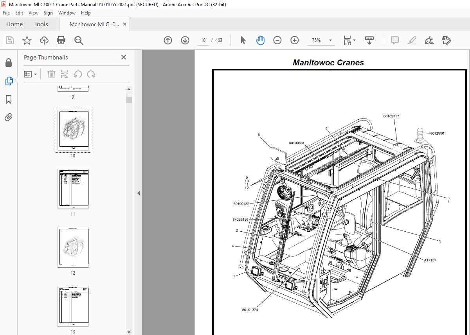Open the Sign document pen tool

tap(429, 40)
